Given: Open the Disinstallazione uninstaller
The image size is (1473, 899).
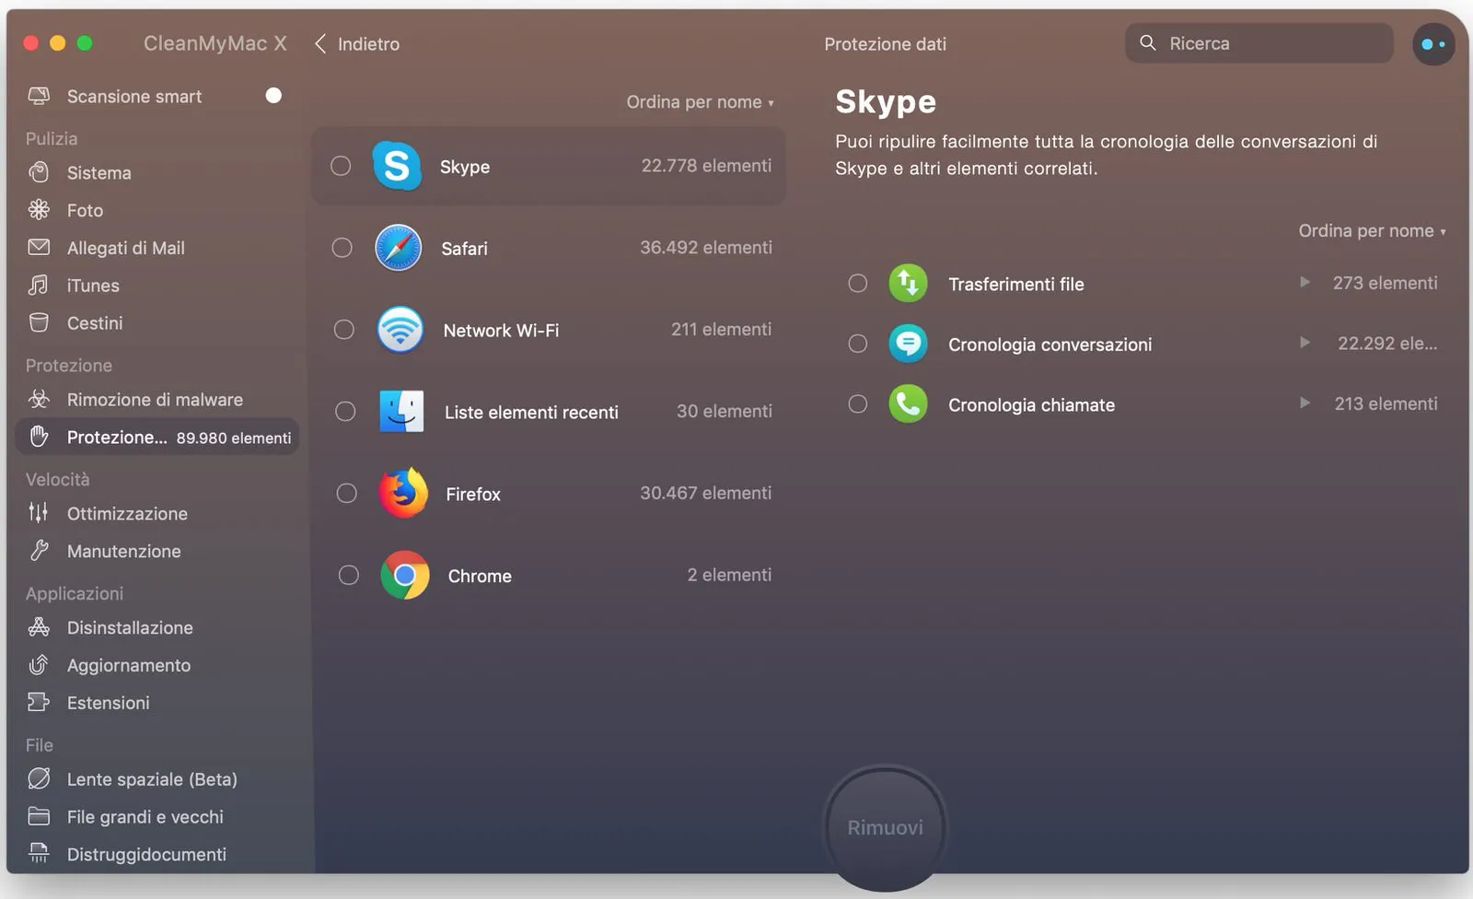Looking at the screenshot, I should pyautogui.click(x=131, y=627).
